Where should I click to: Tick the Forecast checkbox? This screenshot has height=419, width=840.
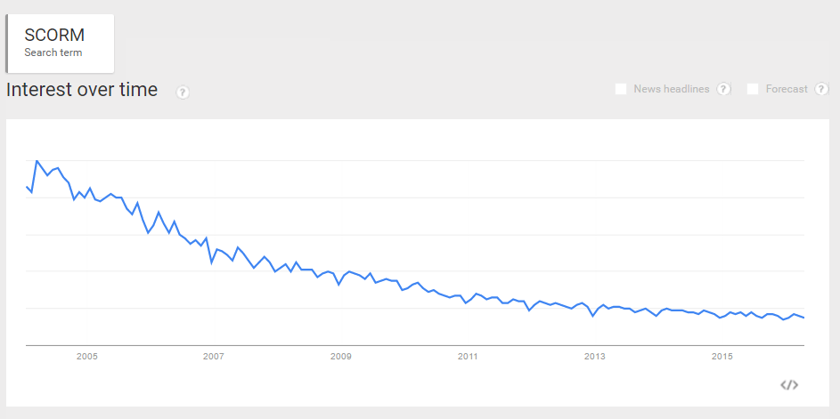[x=753, y=89]
